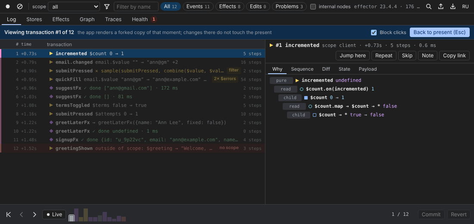474x224 pixels.
Task: Select suggestFx done 172 ms row
Action: pyautogui.click(x=132, y=88)
